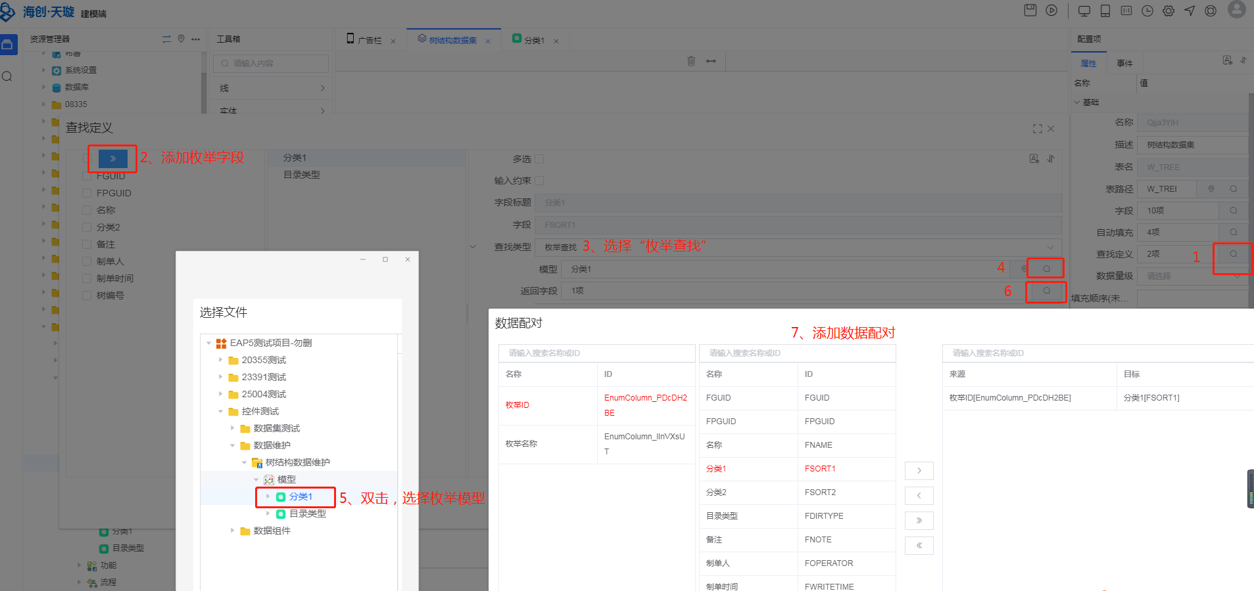Expand the 数据组件 folder in file tree
This screenshot has height=591, width=1254.
(232, 531)
